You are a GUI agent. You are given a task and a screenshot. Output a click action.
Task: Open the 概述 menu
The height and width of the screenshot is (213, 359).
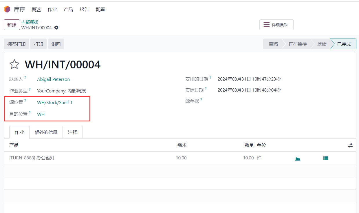click(36, 10)
